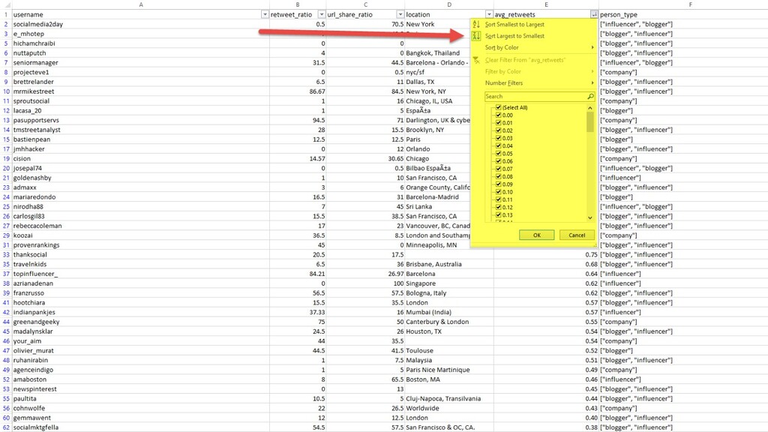Click the cell containing sproutsocial
Viewport: 768px width, 432px height.
click(x=140, y=101)
